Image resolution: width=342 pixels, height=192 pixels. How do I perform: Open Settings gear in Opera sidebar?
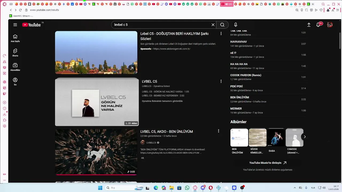5,126
